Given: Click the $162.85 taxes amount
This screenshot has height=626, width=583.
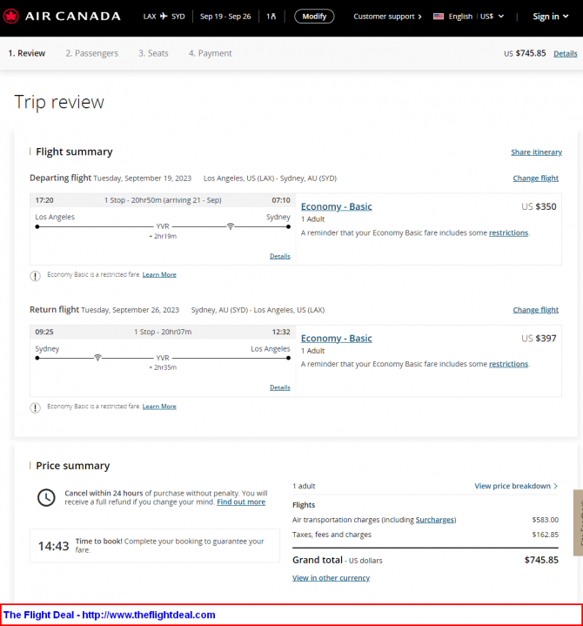Looking at the screenshot, I should pyautogui.click(x=545, y=535).
